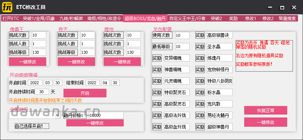
Task: Click the 易经洗髓丹 reward field
Action: tap(220, 115)
